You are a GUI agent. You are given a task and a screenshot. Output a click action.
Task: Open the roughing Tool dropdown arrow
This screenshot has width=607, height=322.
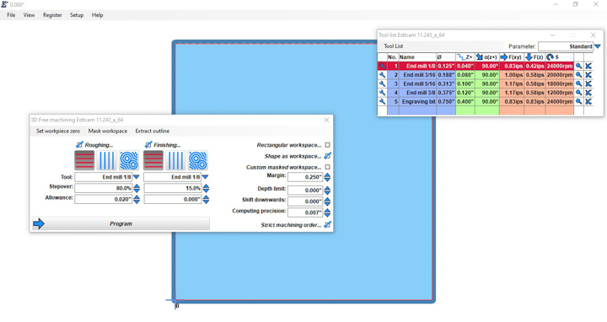[x=137, y=177]
